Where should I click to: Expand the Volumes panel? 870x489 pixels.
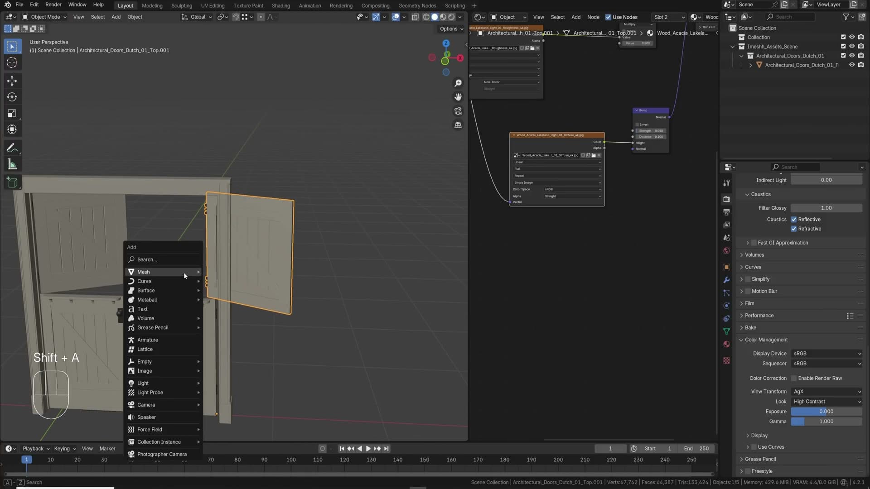click(754, 255)
